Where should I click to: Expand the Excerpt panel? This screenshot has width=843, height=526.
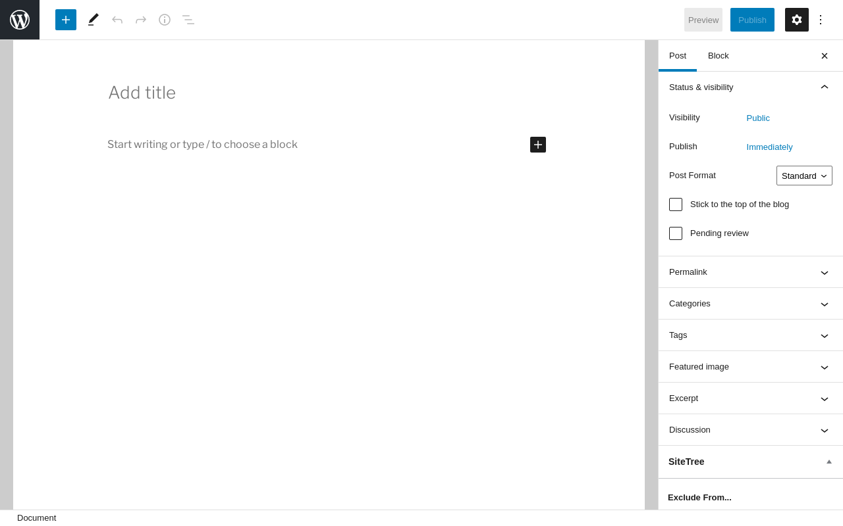[751, 398]
